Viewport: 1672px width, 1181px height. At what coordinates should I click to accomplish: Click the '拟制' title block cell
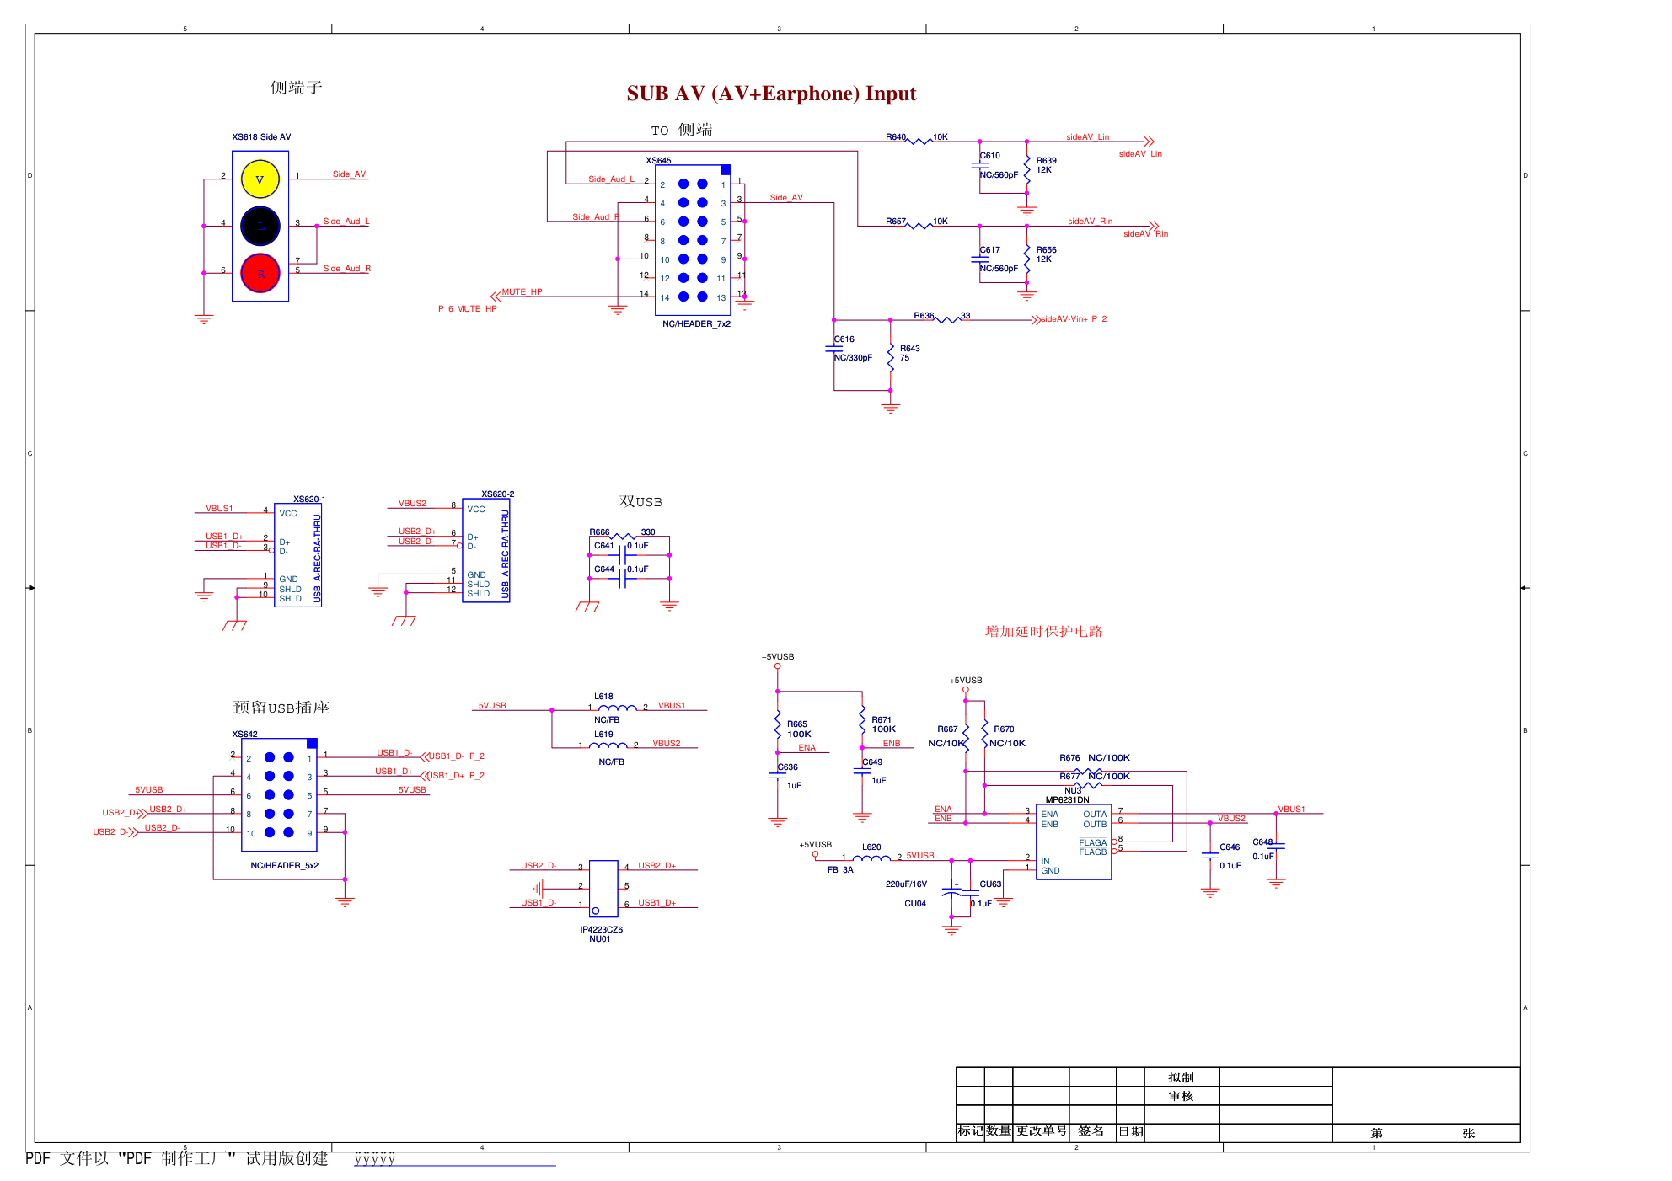point(1181,1077)
